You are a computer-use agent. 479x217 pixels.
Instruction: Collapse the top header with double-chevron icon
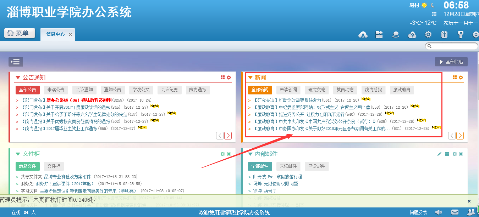click(x=475, y=34)
